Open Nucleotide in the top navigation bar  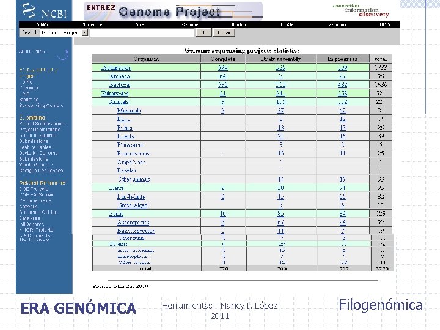pos(92,24)
